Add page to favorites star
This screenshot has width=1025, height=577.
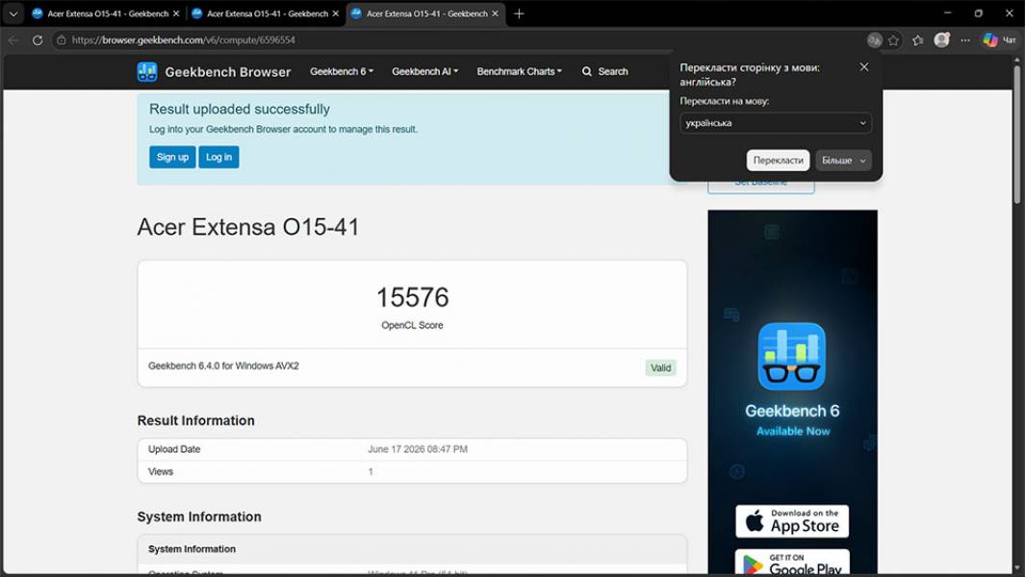click(x=893, y=40)
